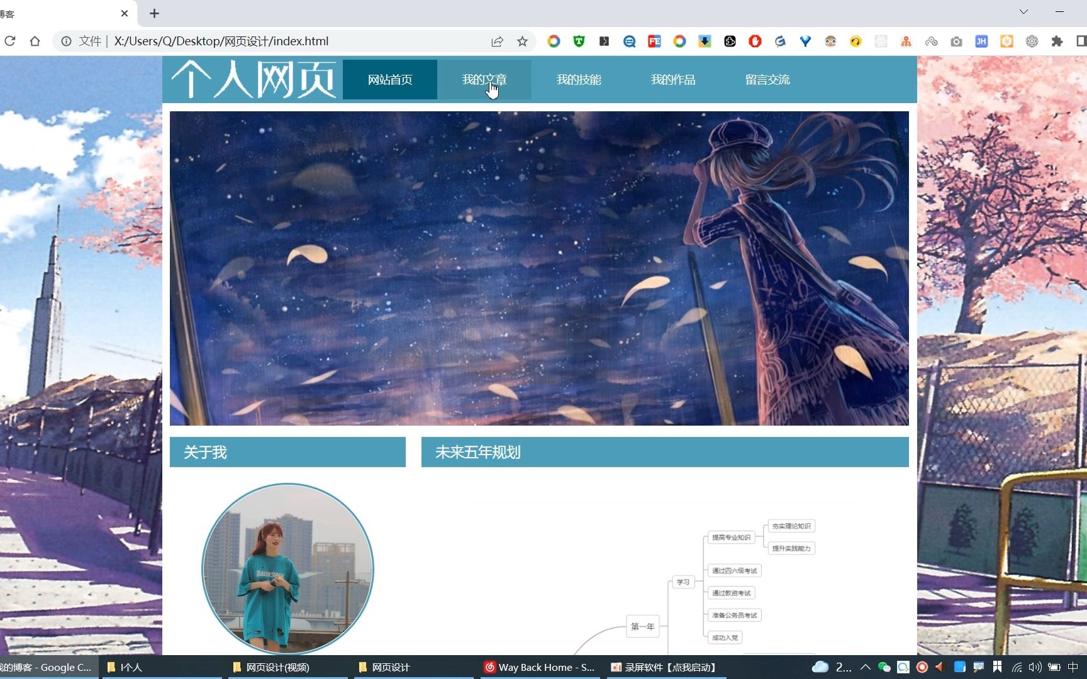Focus the address bar URL field
This screenshot has width=1087, height=679.
(277, 41)
